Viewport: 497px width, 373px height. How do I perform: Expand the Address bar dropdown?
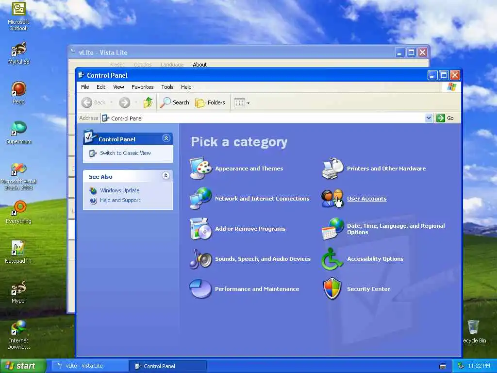(429, 118)
